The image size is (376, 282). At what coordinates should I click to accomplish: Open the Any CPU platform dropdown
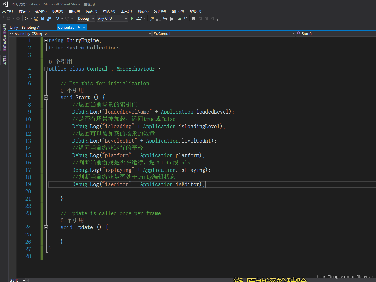coord(112,19)
